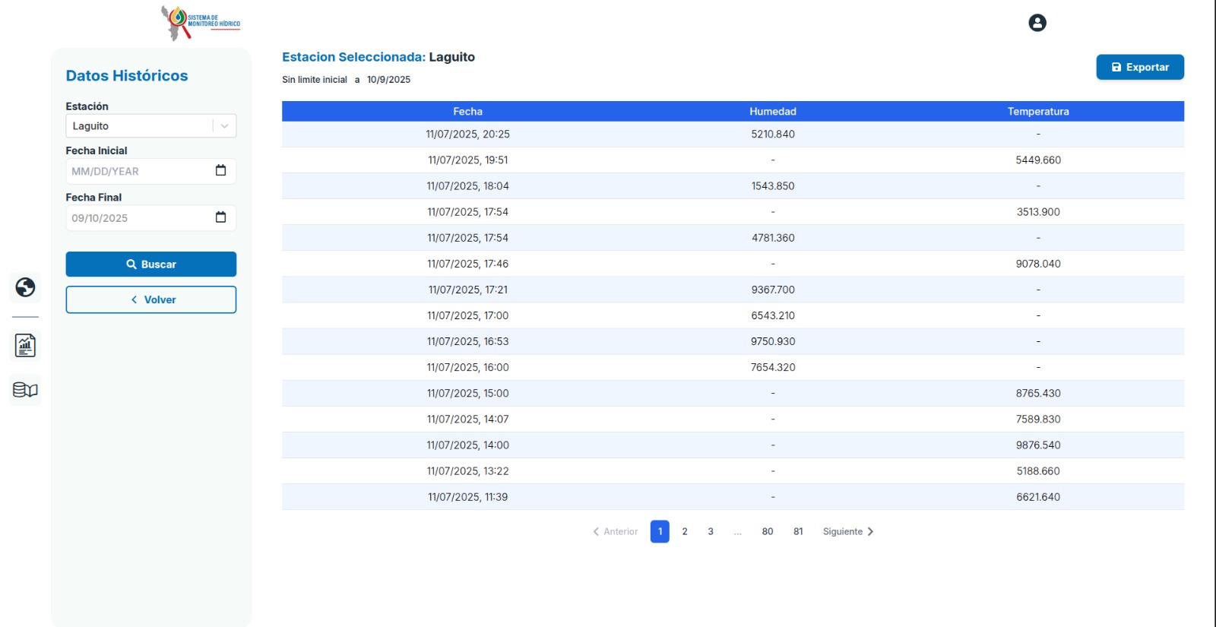Viewport: 1216px width, 627px height.
Task: Expand the Estación dropdown arrow
Action: 225,126
